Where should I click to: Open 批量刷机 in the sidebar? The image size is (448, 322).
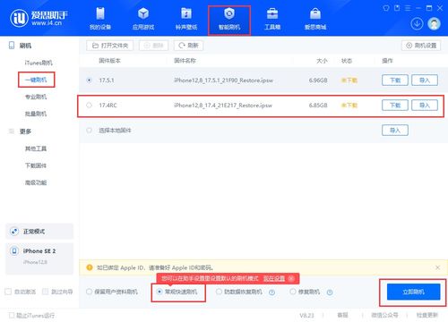tap(36, 114)
